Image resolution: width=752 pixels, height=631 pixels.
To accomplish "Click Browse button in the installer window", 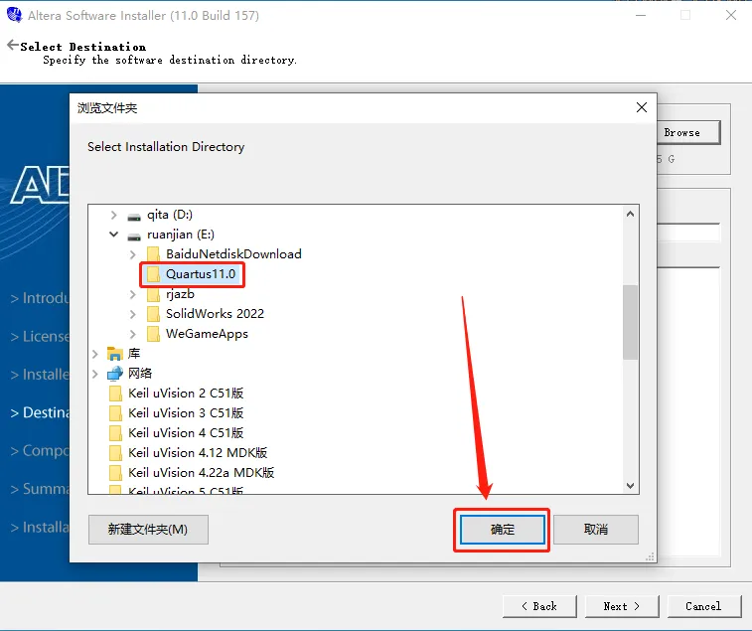I will point(688,132).
